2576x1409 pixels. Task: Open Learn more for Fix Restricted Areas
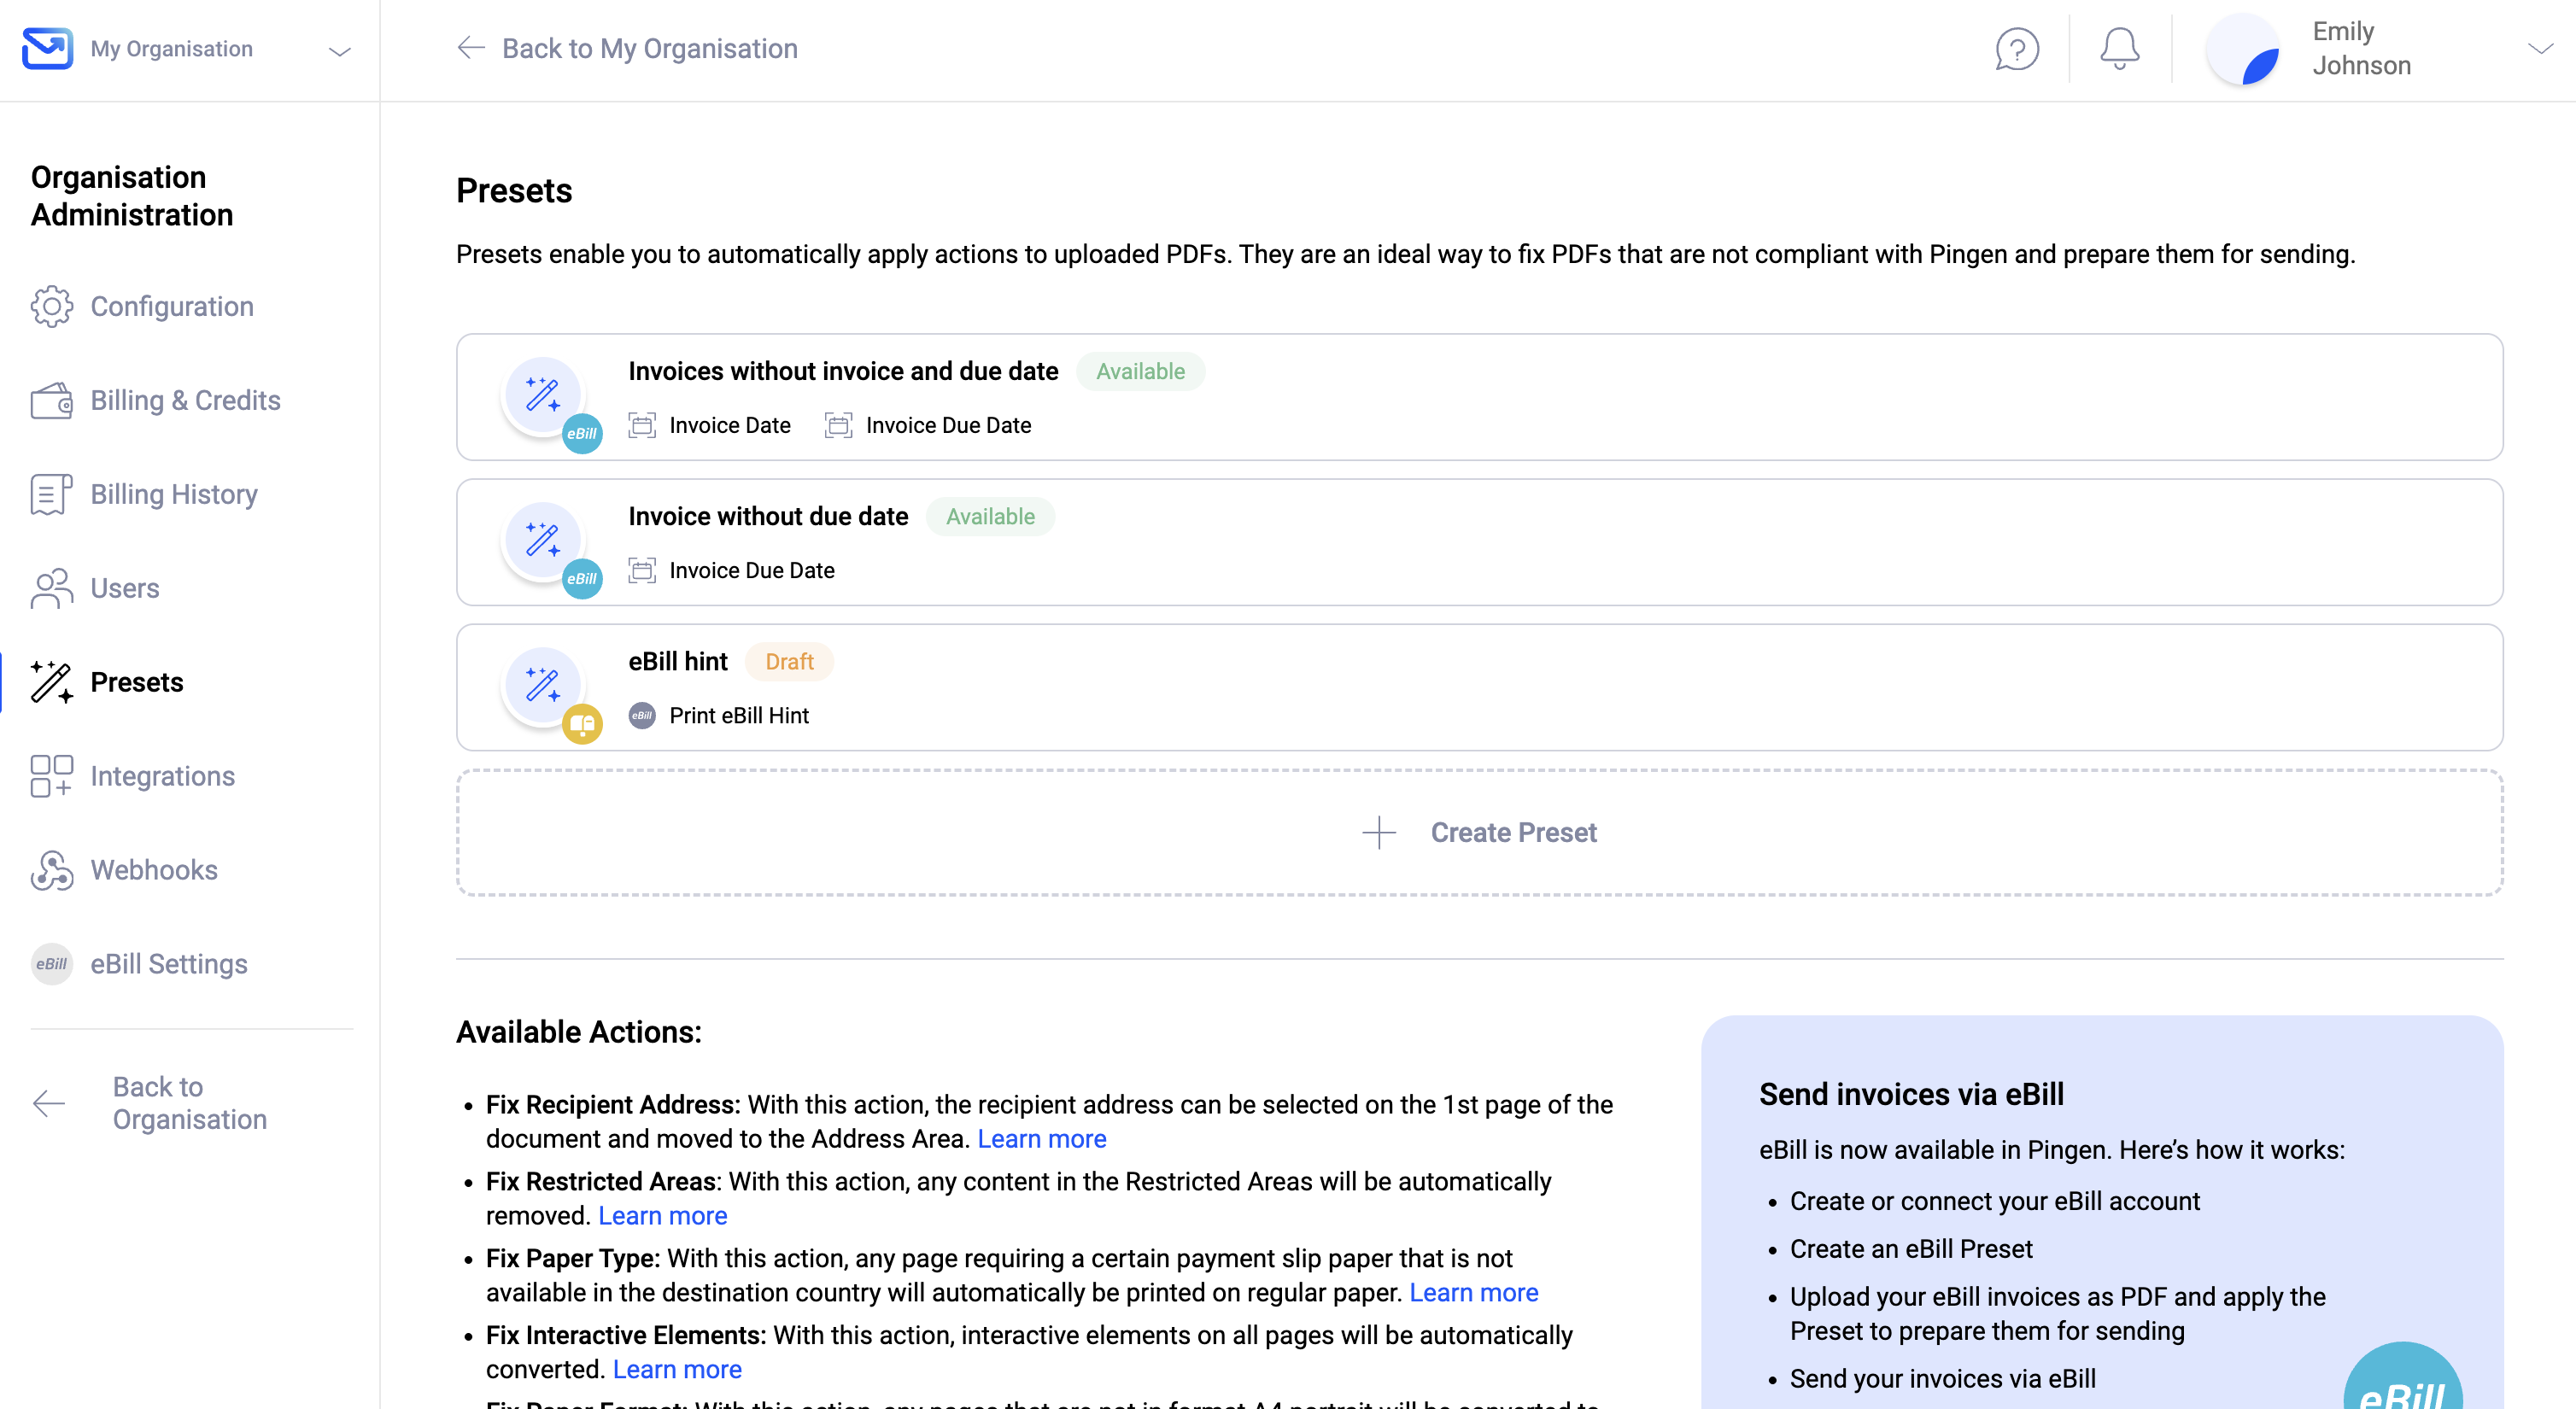click(x=662, y=1215)
